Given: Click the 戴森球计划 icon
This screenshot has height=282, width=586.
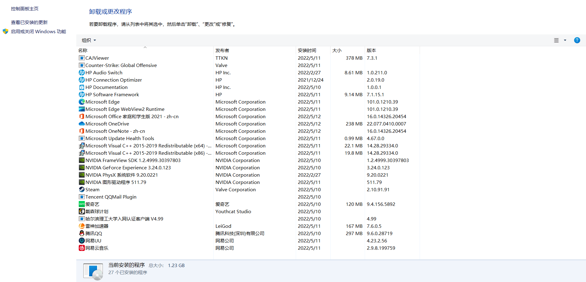Looking at the screenshot, I should coord(81,211).
